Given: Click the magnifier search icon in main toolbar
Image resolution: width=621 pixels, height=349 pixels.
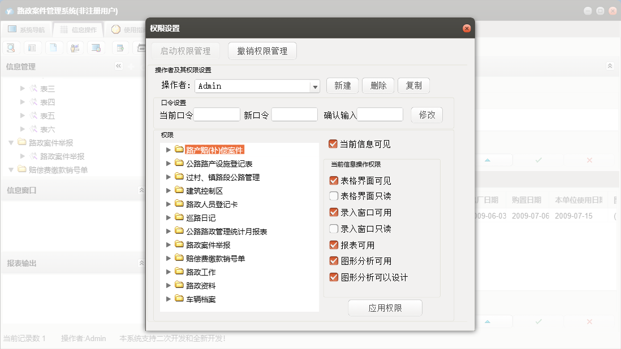Looking at the screenshot, I should click(x=11, y=48).
